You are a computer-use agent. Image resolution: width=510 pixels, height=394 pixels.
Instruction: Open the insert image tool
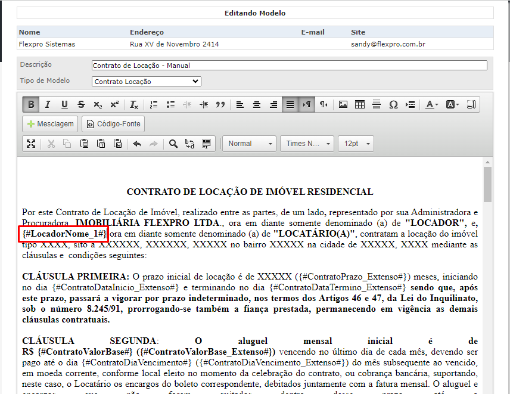pyautogui.click(x=343, y=104)
